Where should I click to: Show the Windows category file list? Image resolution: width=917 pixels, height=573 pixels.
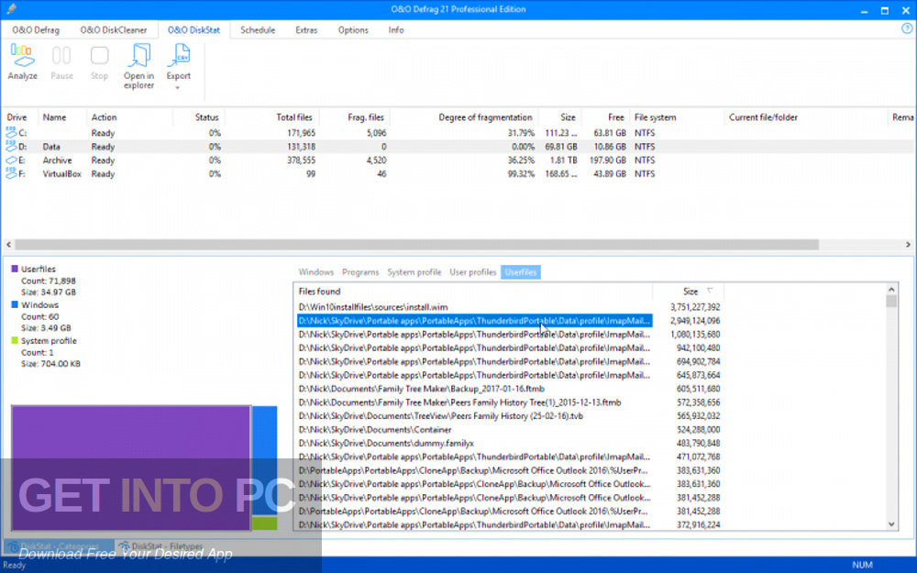tap(315, 272)
